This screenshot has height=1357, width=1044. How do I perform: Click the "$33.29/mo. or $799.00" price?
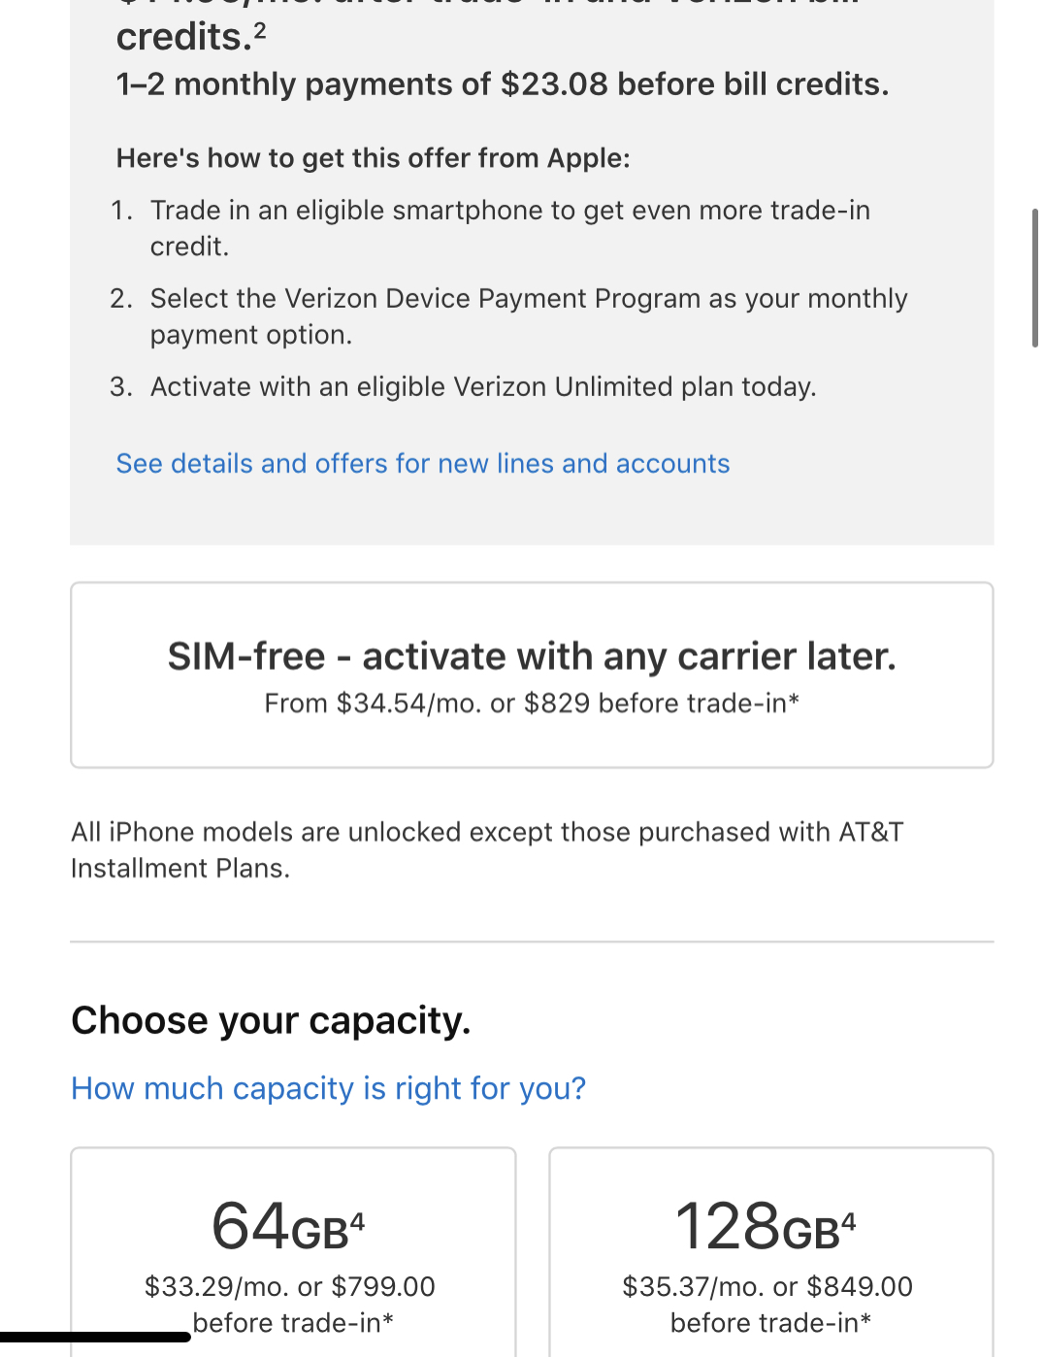click(290, 1286)
